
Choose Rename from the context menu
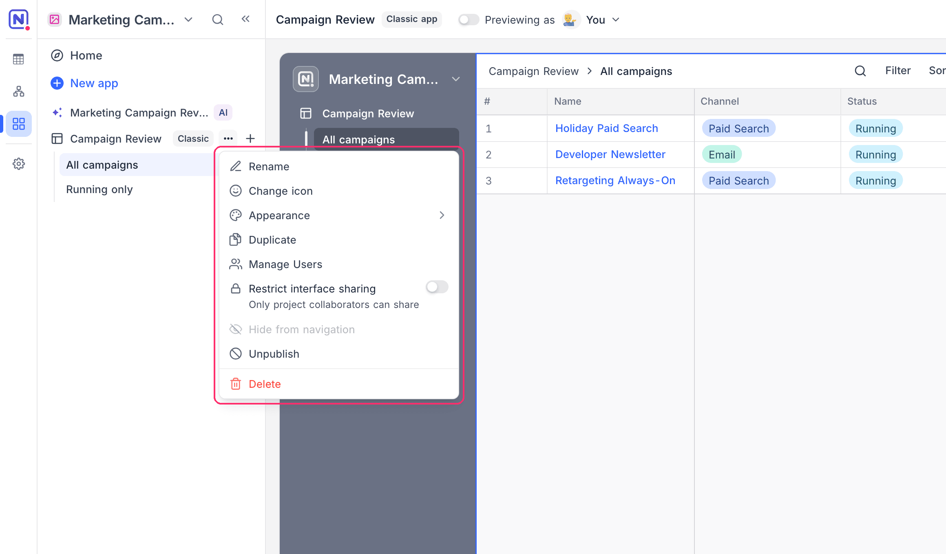point(339,167)
